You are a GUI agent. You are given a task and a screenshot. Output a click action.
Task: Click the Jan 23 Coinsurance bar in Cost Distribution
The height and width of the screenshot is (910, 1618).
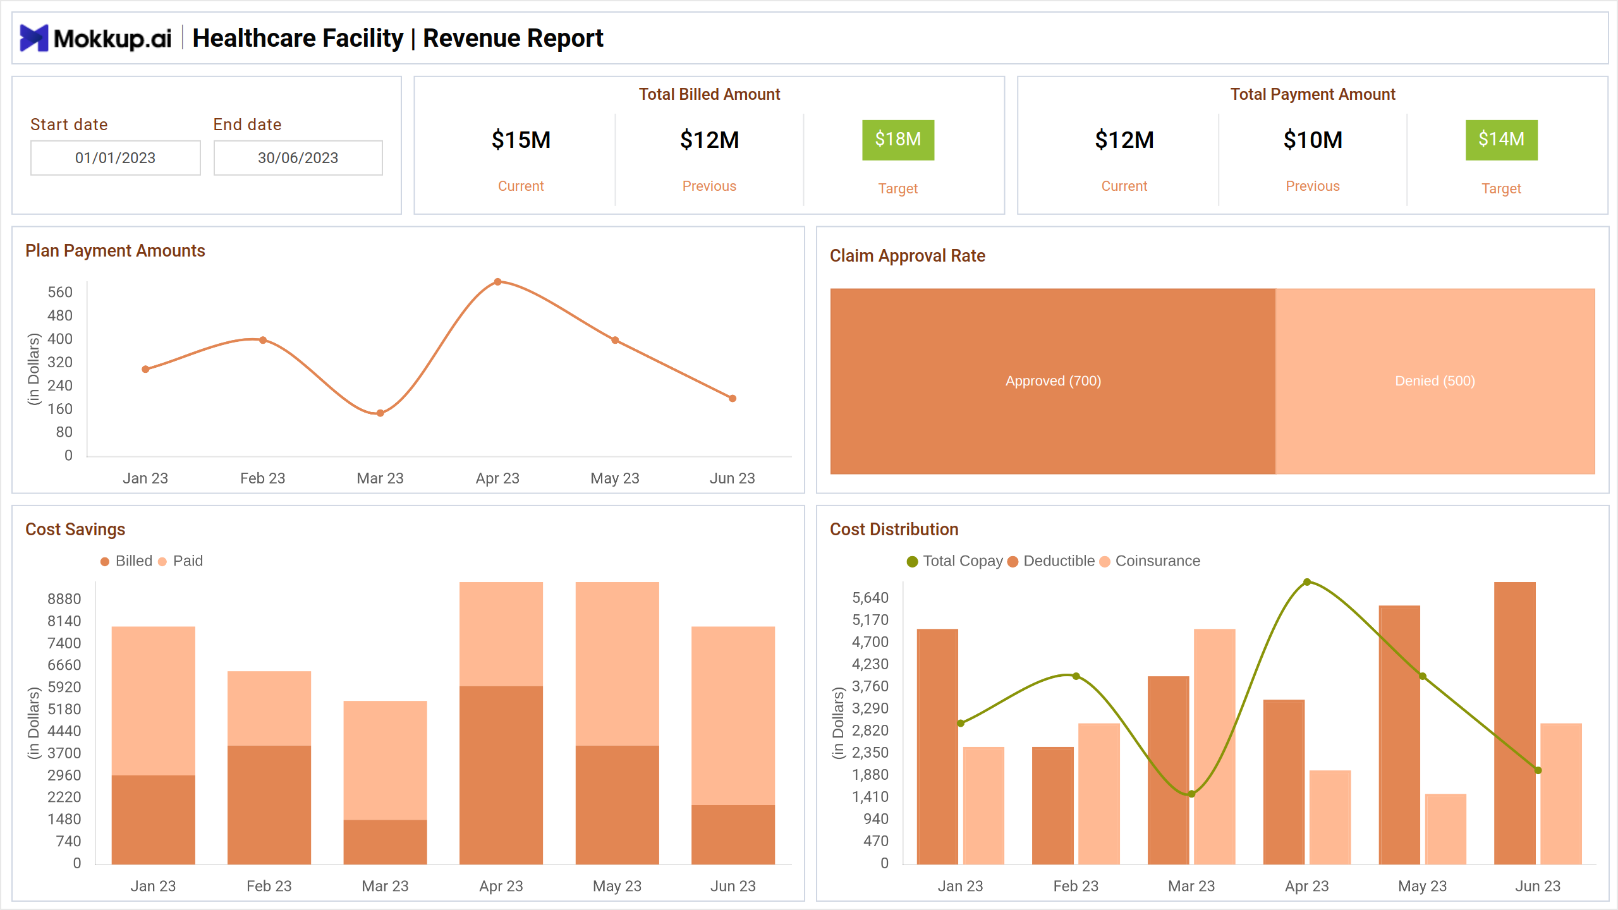coord(984,806)
